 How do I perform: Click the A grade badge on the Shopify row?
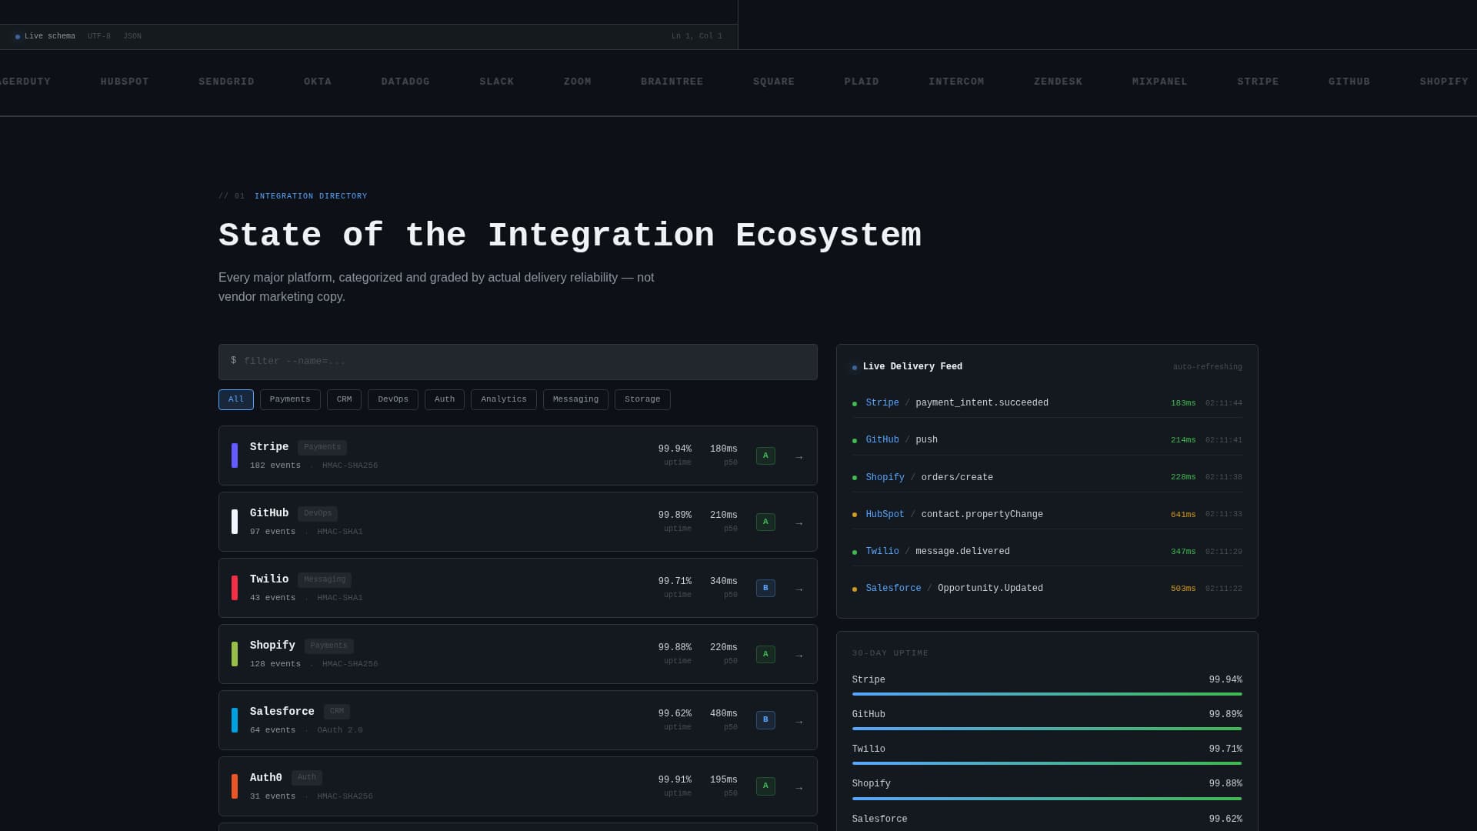(765, 654)
